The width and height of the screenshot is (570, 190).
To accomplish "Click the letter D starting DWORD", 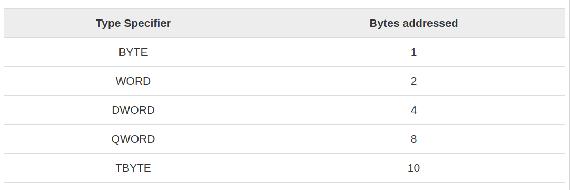I will (116, 110).
